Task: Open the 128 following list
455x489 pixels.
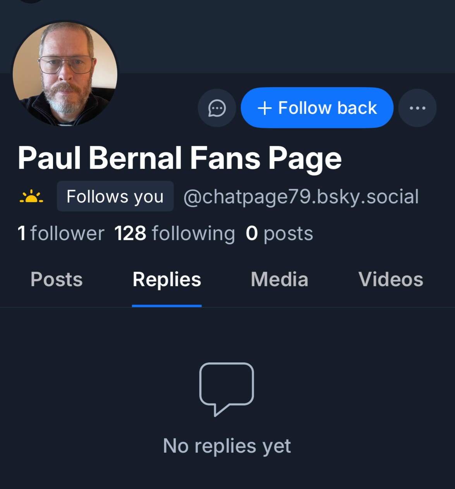Action: tap(174, 233)
